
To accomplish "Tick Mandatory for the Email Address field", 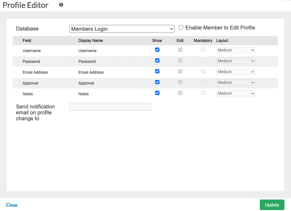I will pos(203,71).
